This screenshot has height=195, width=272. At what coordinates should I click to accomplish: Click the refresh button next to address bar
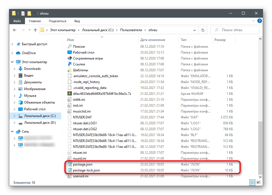coord(202,30)
